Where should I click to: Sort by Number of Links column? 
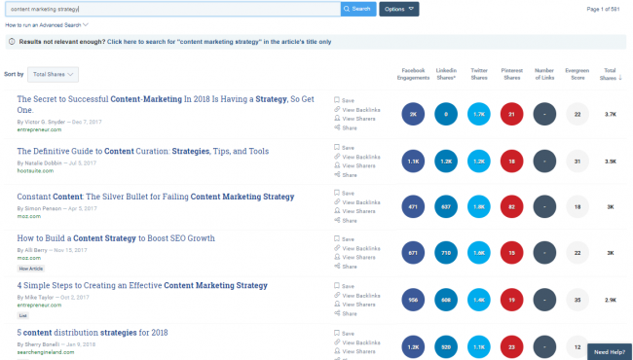click(x=544, y=74)
